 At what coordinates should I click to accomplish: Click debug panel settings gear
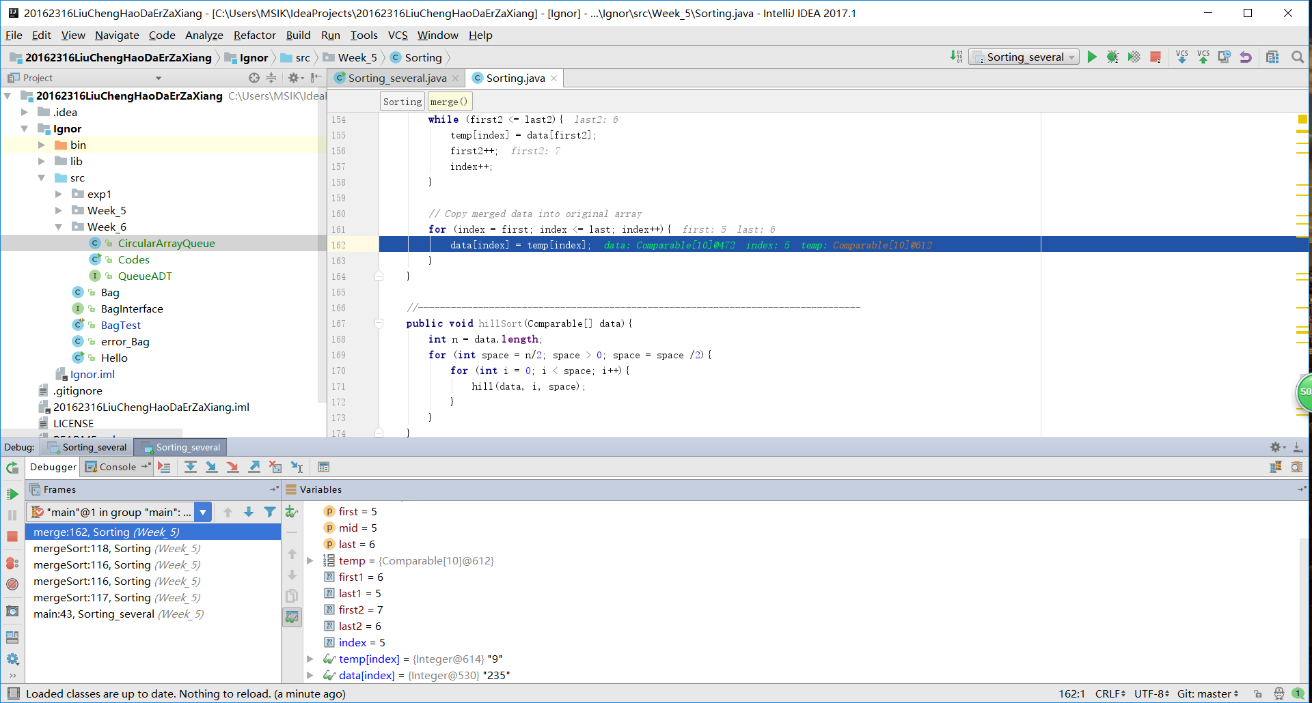click(x=1276, y=447)
